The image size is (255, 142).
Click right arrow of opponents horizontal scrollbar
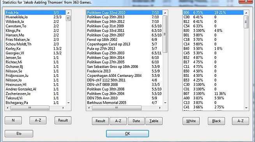pyautogui.click(x=63, y=108)
